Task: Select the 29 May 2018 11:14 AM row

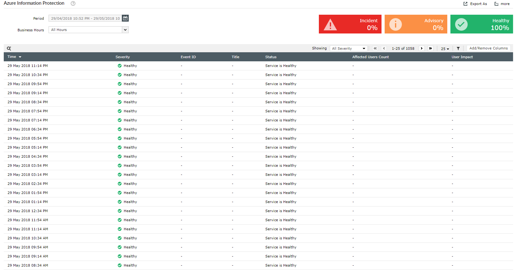Action: pyautogui.click(x=258, y=229)
